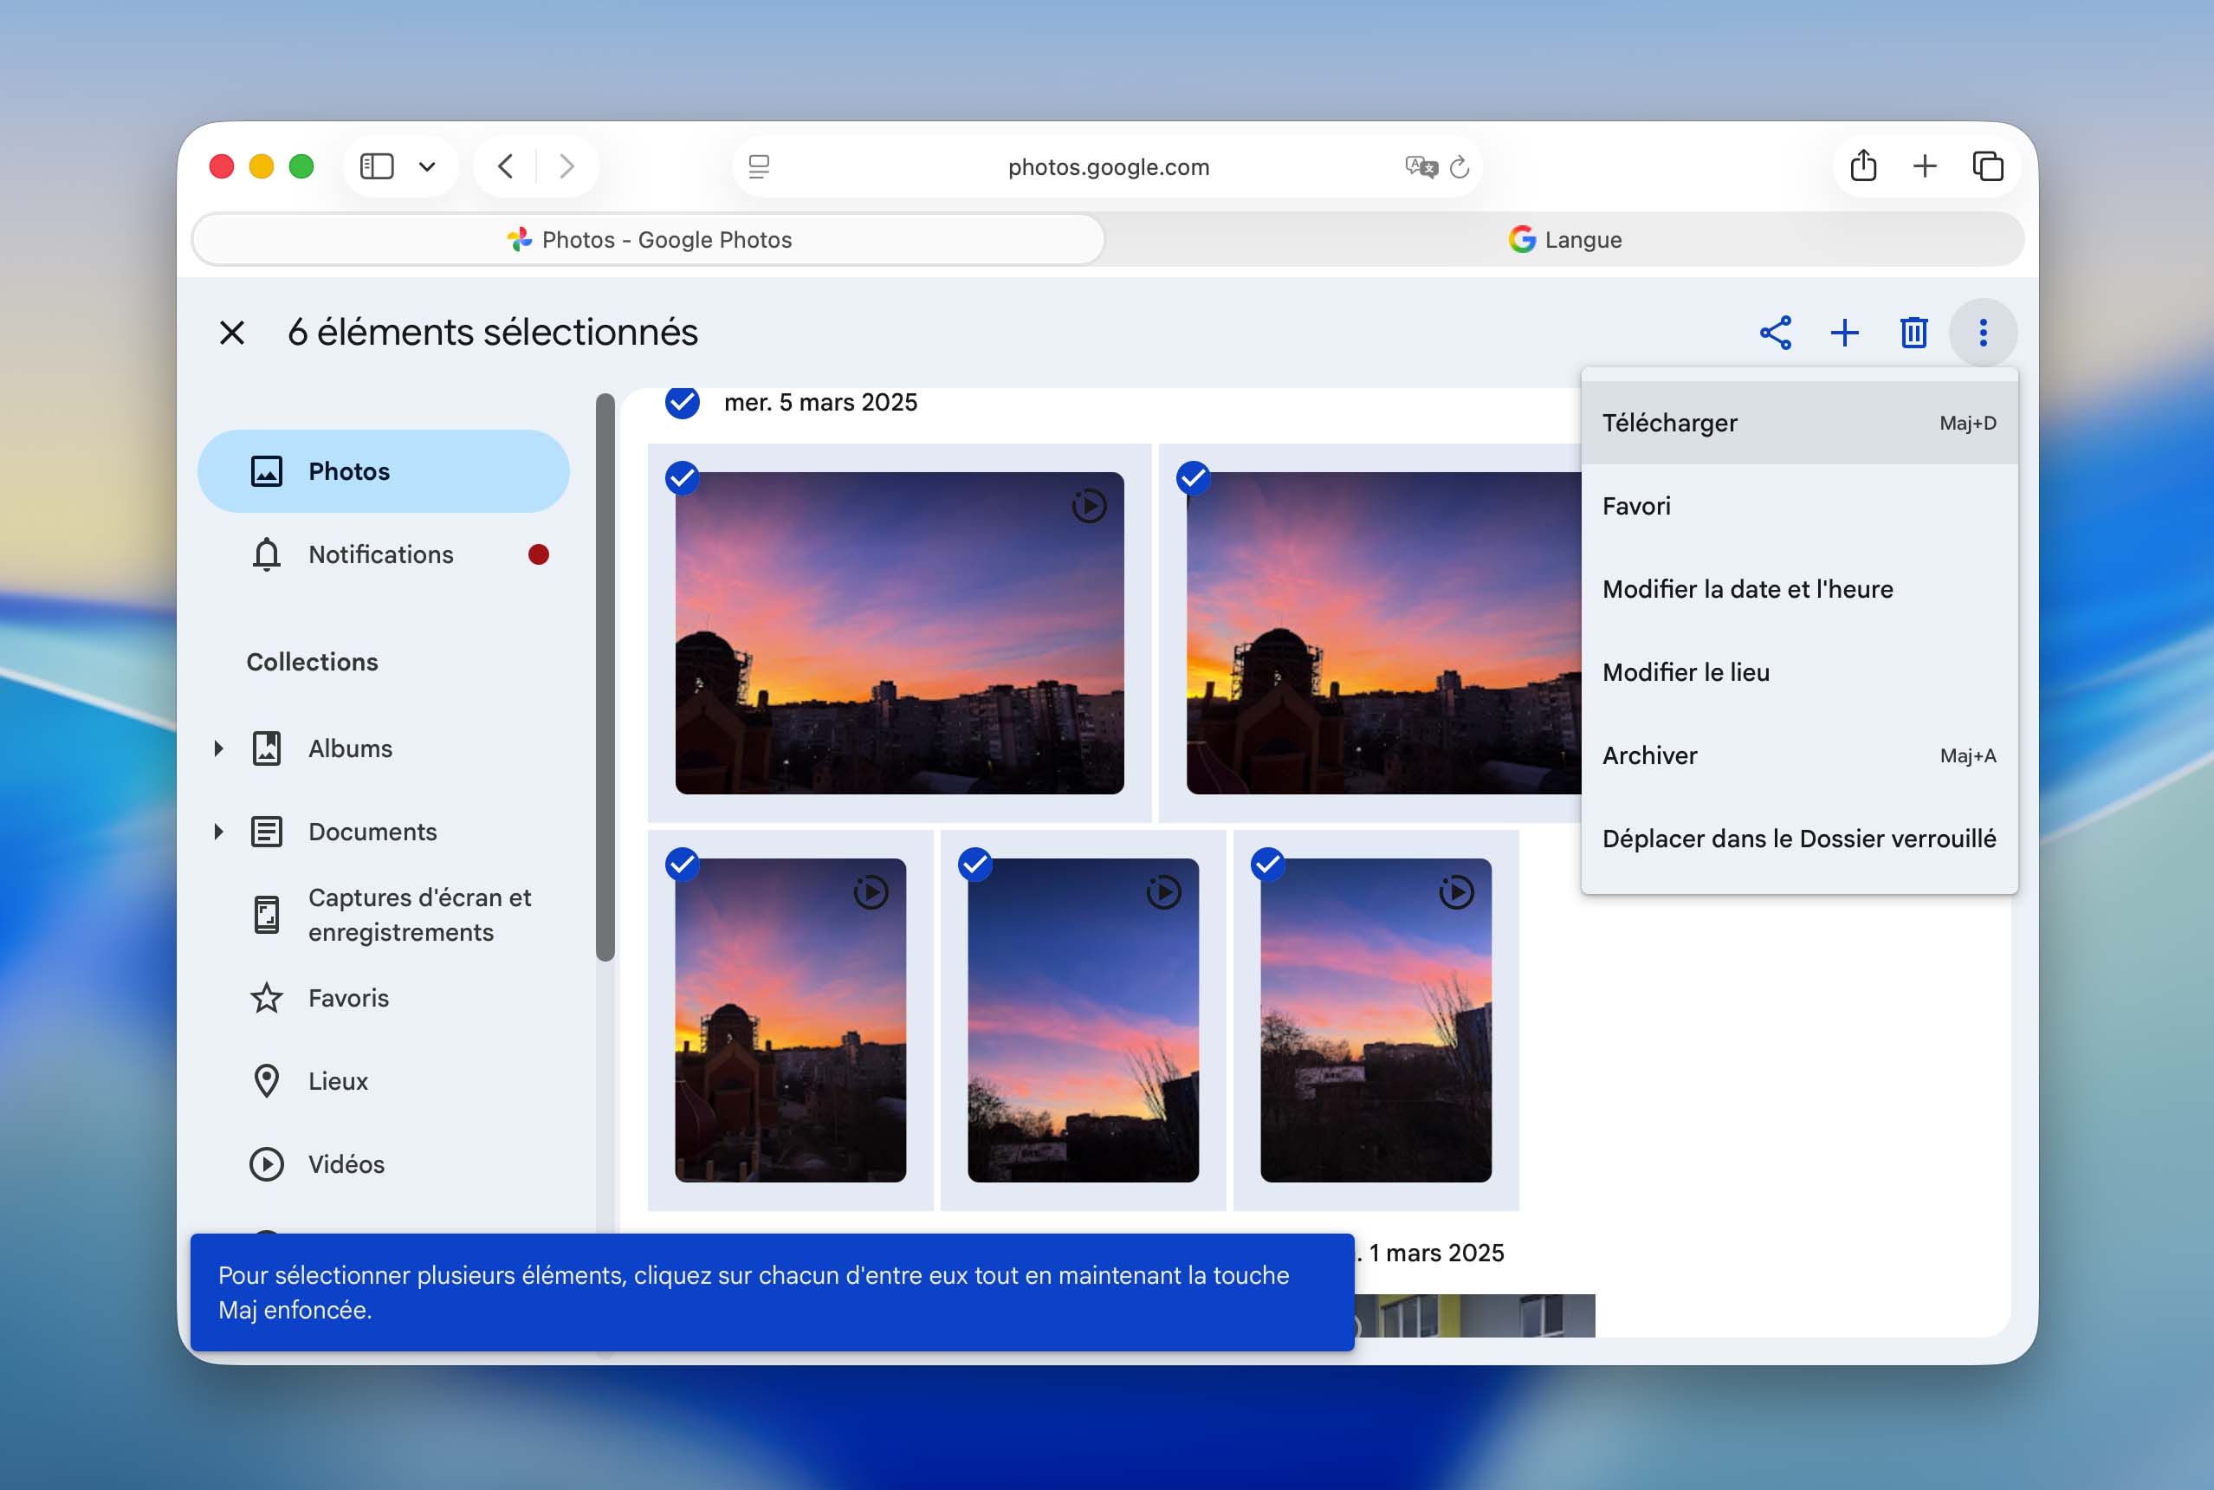Reload the page with refresh icon
The image size is (2214, 1490).
point(1460,167)
